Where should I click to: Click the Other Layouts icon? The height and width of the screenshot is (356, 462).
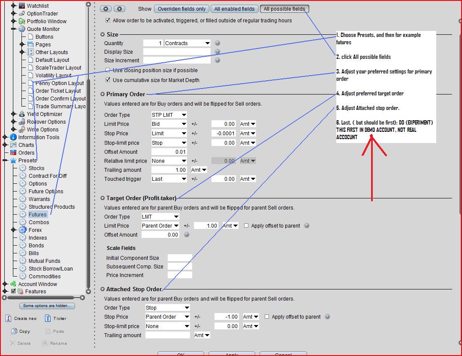pos(30,52)
